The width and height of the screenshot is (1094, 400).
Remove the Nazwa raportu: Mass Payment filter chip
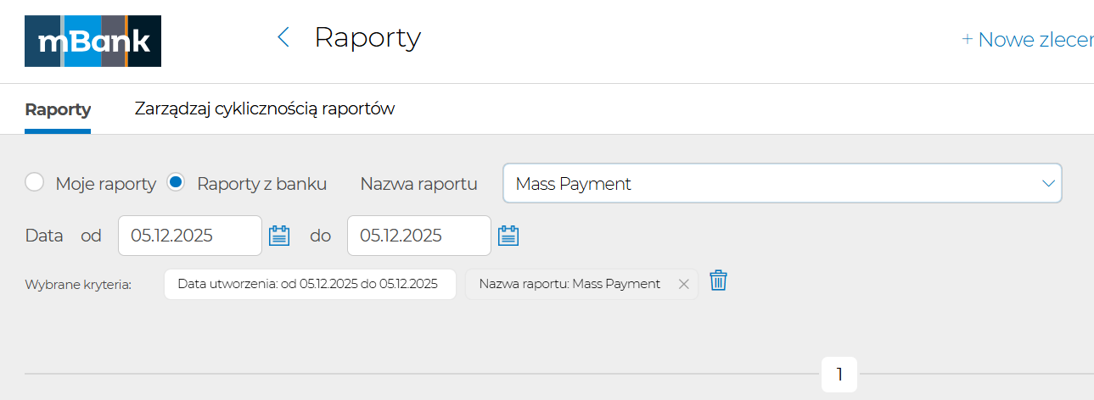tap(683, 284)
